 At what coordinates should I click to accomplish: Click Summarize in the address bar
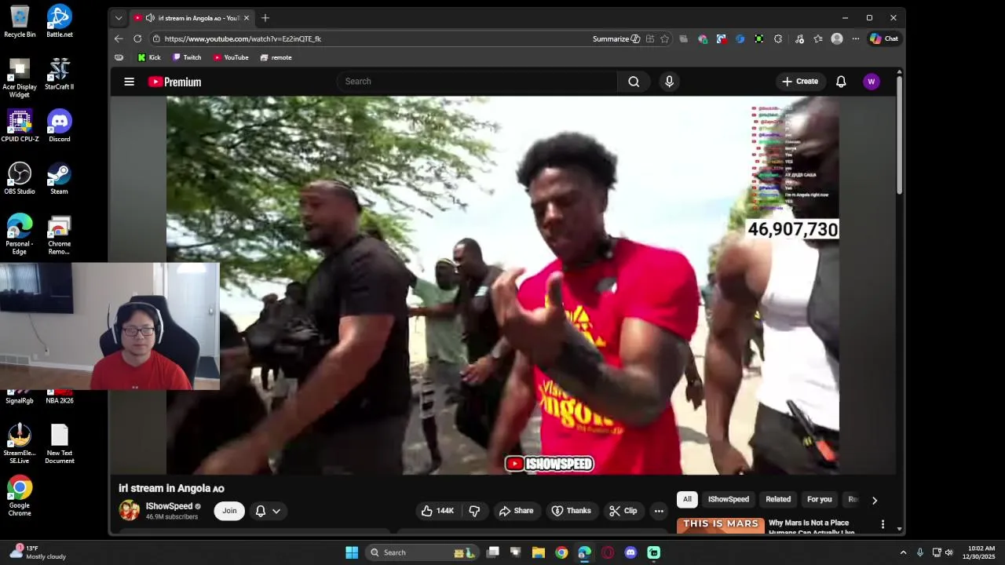coord(616,38)
